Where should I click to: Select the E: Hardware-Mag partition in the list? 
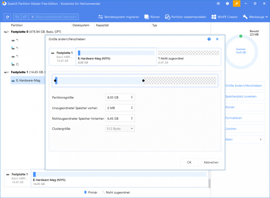(29, 80)
